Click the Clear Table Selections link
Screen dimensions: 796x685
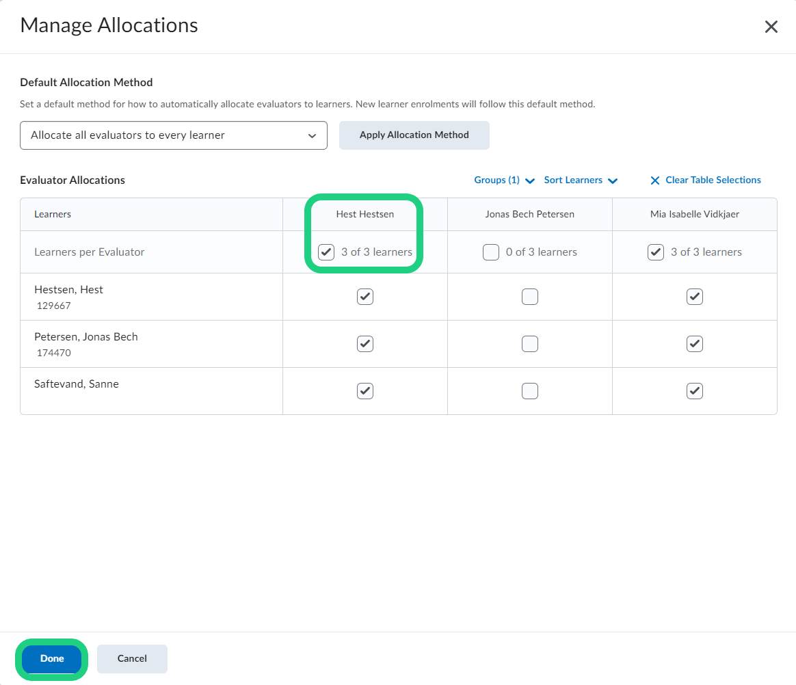pyautogui.click(x=713, y=180)
